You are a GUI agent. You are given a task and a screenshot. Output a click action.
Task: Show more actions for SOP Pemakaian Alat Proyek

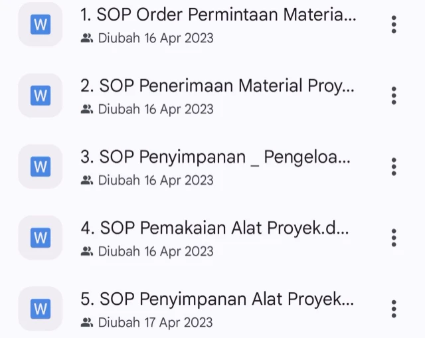click(x=394, y=237)
